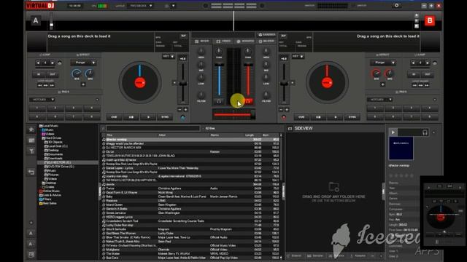467x262 pixels.
Task: Click the deck A hotcue pad 1
Action: tap(37, 108)
